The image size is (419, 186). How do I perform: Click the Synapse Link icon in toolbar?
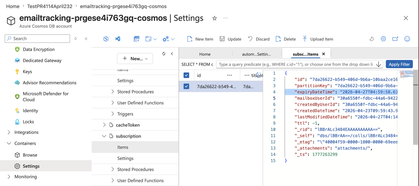106,39
